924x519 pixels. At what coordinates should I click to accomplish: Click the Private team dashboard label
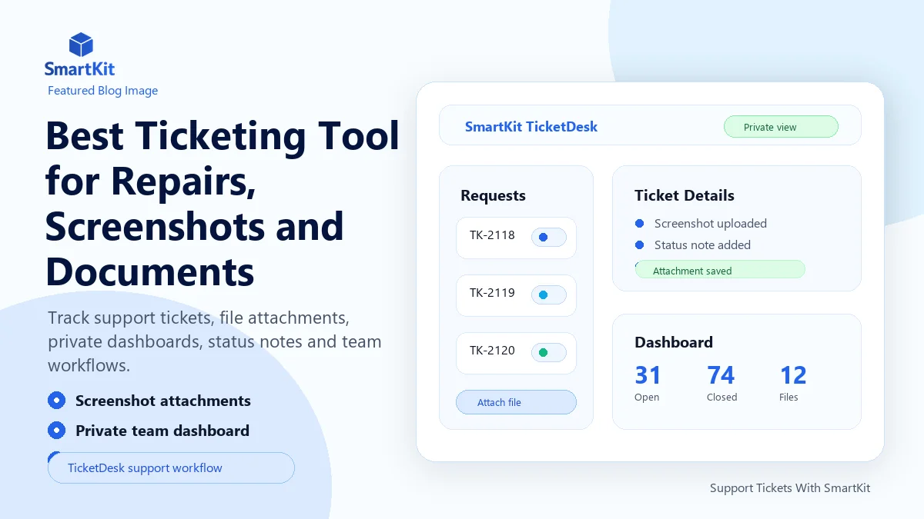coord(162,431)
